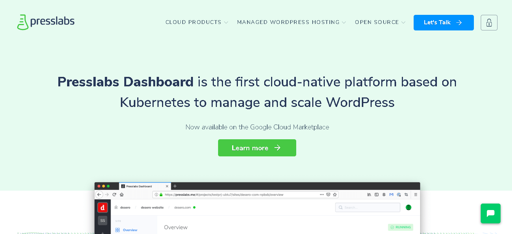Click the RUNNING status badge in preview
This screenshot has width=512, height=234.
pyautogui.click(x=400, y=227)
